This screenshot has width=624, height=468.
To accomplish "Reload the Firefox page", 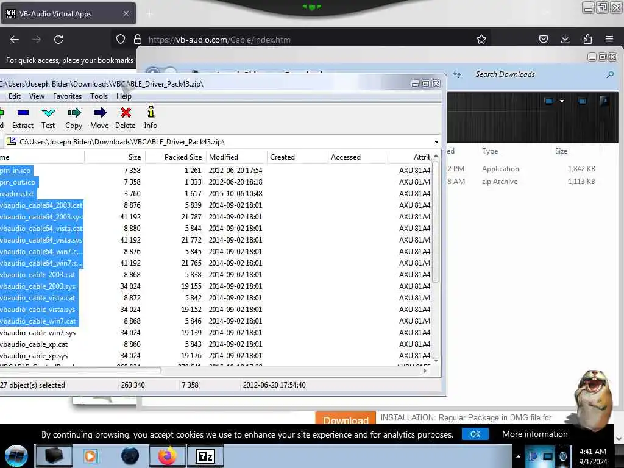I will (58, 40).
